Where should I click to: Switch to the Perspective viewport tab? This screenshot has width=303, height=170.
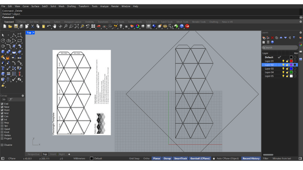click(33, 154)
